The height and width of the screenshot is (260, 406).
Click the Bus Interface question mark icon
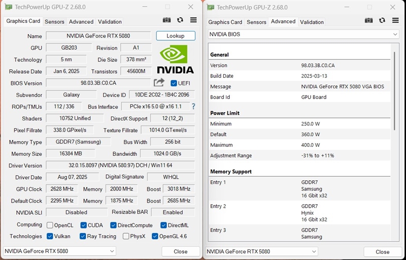click(193, 106)
